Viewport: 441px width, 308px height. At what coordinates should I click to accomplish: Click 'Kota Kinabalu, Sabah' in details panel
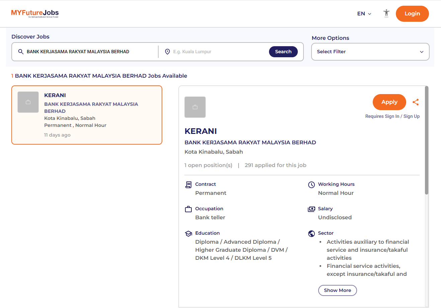(x=213, y=152)
